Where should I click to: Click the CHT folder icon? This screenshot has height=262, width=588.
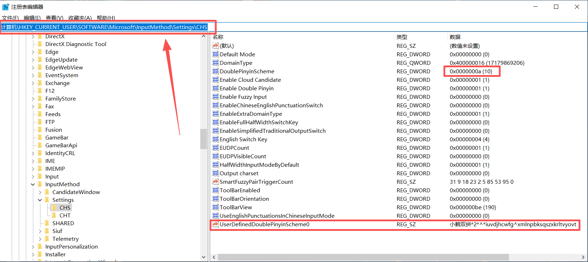(54, 215)
